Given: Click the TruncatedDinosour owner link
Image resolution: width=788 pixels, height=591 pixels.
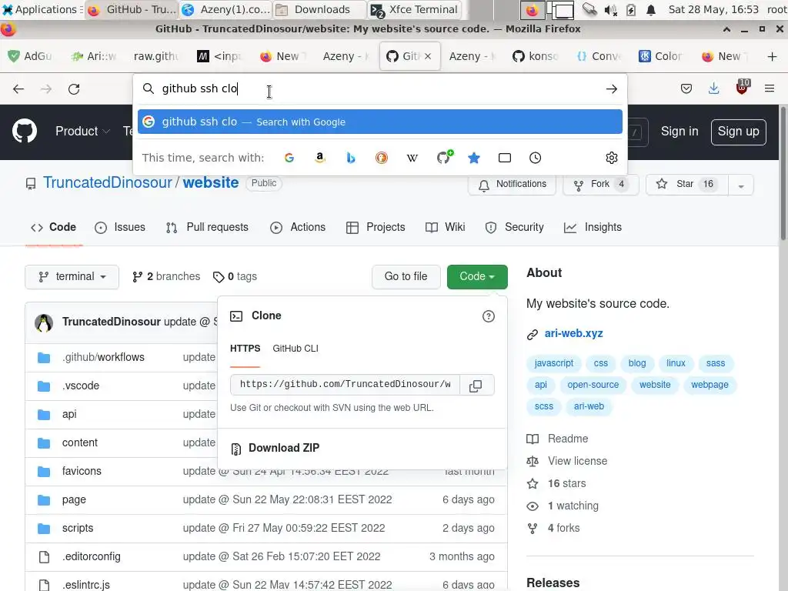Looking at the screenshot, I should 108,183.
